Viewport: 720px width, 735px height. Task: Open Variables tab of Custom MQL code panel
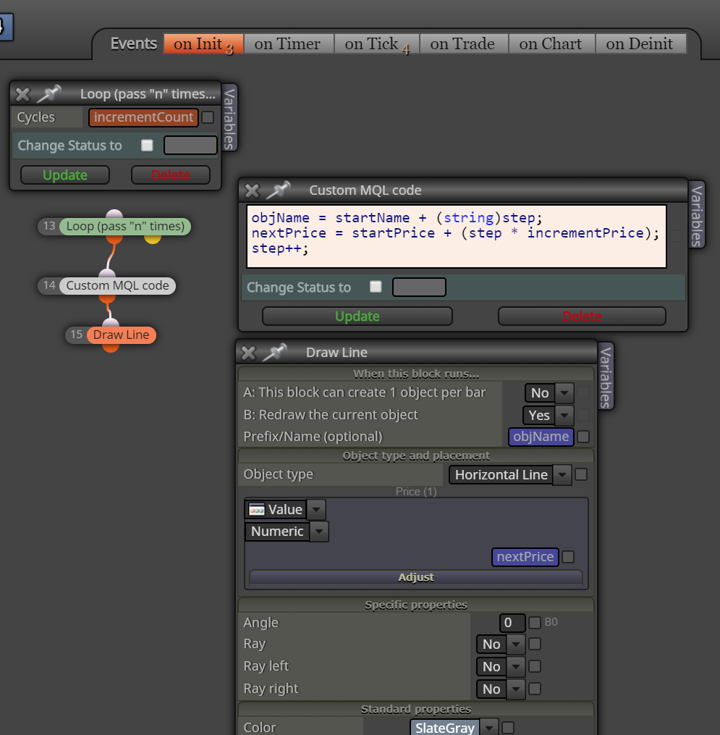[x=697, y=215]
